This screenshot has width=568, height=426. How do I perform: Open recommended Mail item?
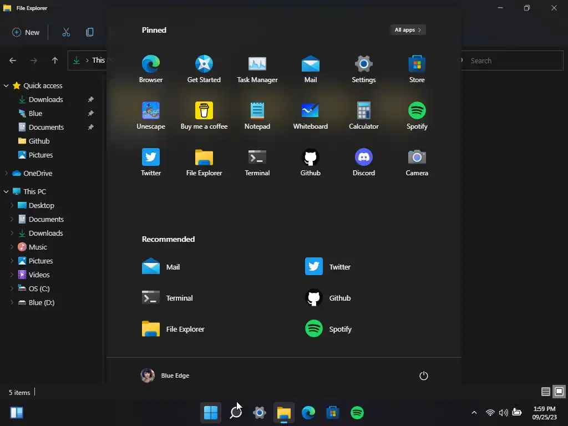point(161,267)
